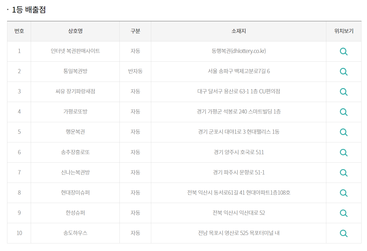Click the magnifier icon for 통일복권방
Viewport: 367px width, 251px height.
click(x=343, y=72)
